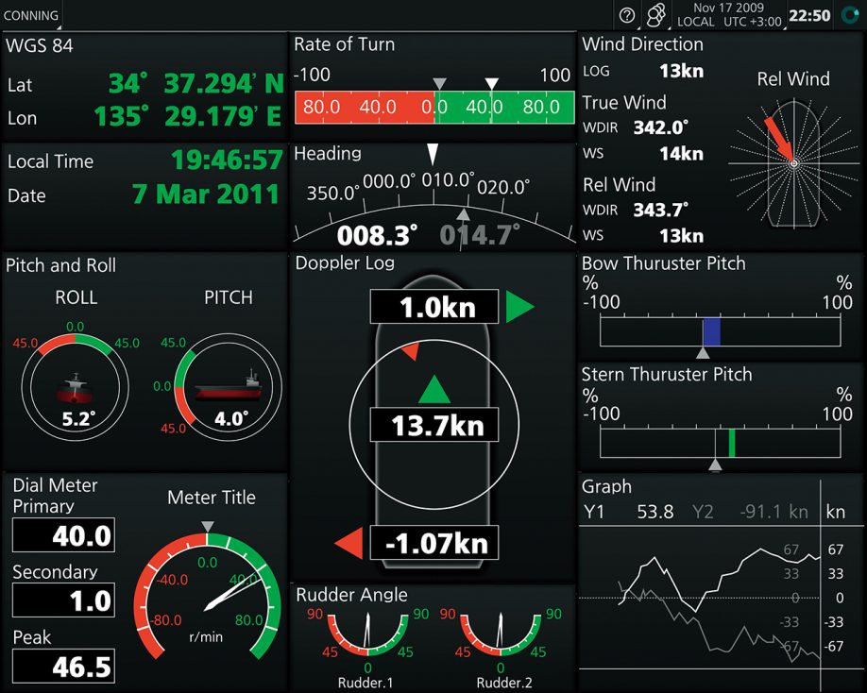Open the CONNING mode menu
The image size is (867, 693).
click(x=31, y=15)
